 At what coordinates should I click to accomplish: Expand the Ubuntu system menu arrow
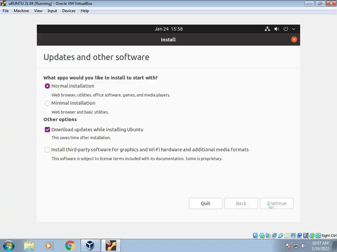294,29
